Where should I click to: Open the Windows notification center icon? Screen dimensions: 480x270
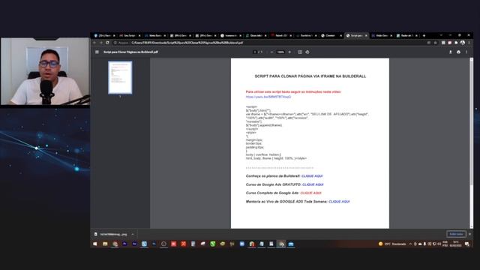tap(467, 244)
